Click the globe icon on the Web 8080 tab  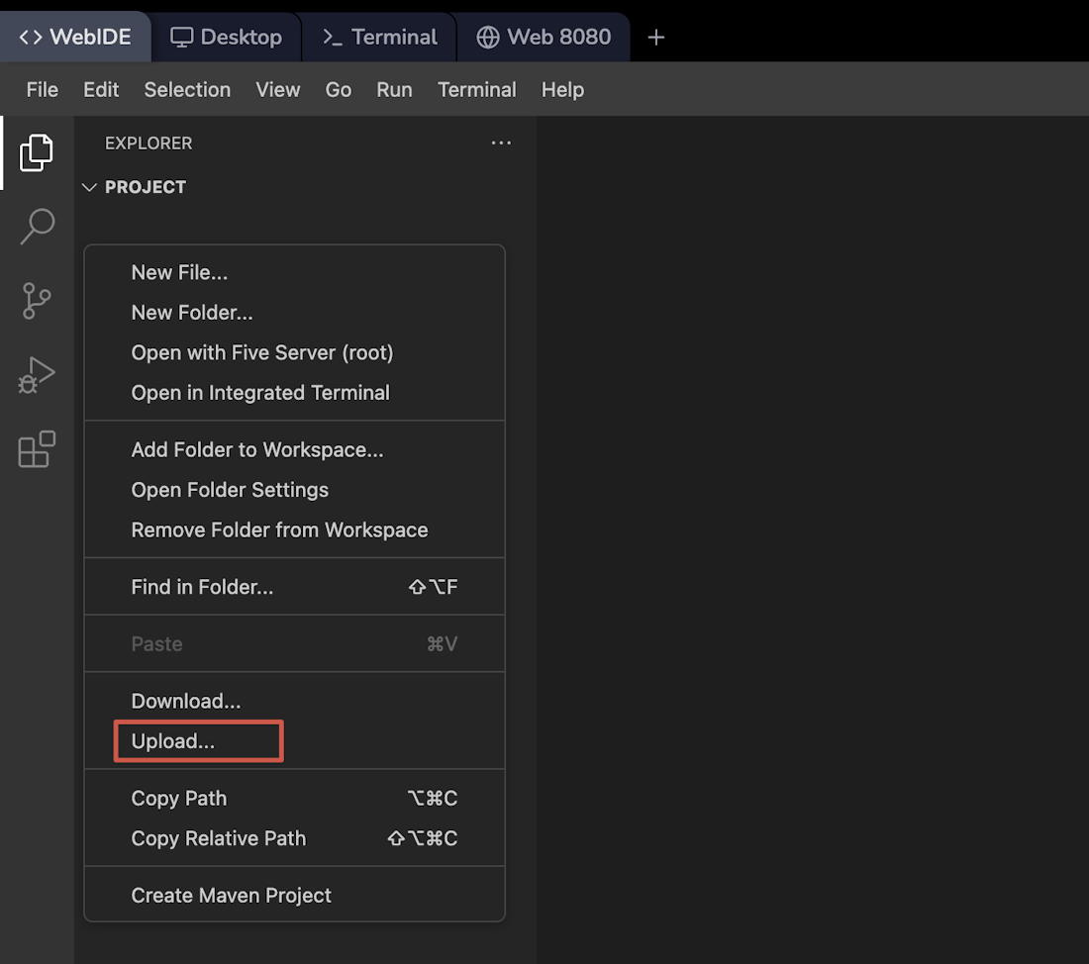pyautogui.click(x=487, y=36)
